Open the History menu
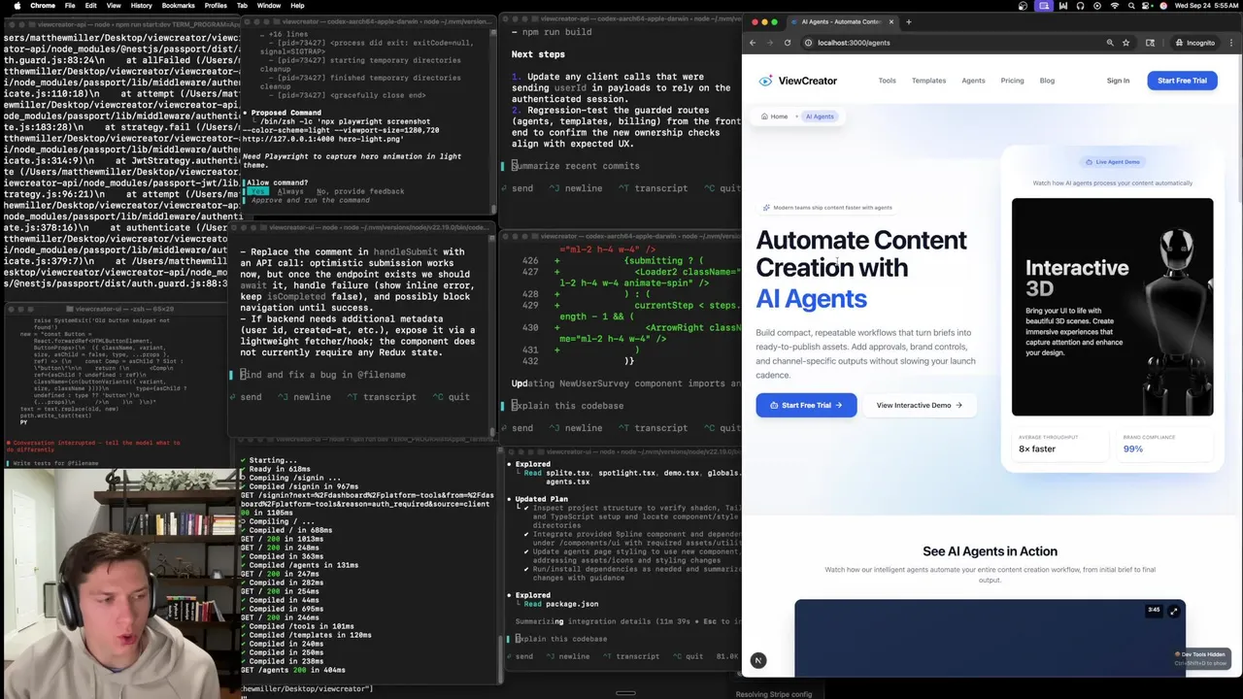Screen dimensions: 1243x699 point(141,6)
